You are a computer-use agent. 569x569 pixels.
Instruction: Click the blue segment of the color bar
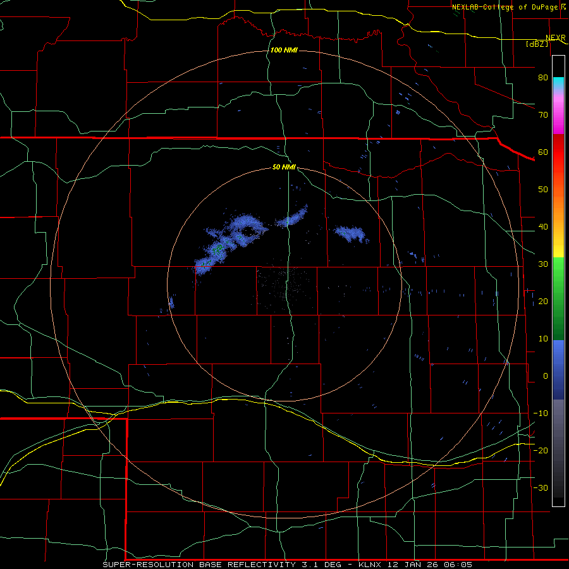pyautogui.click(x=558, y=370)
